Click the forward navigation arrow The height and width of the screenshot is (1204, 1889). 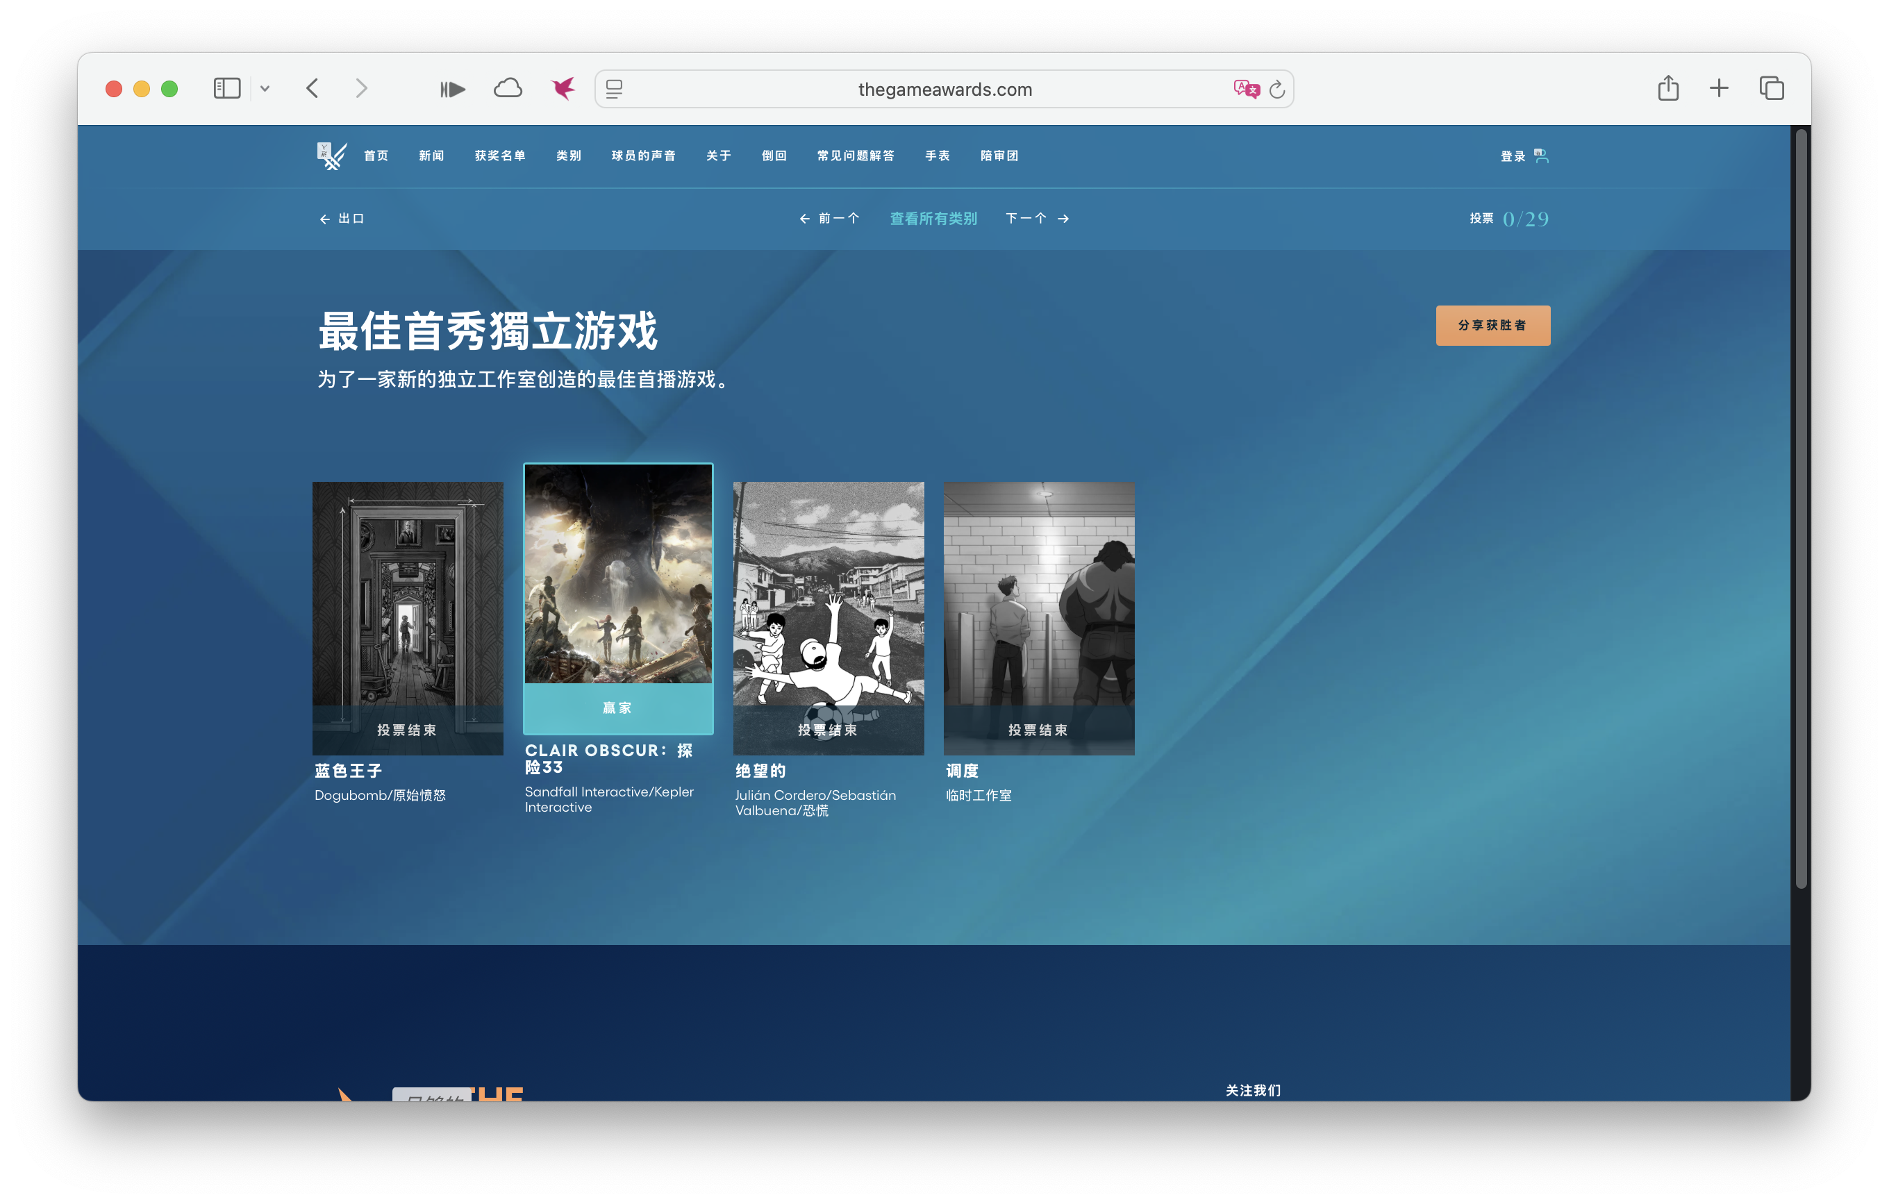tap(361, 88)
